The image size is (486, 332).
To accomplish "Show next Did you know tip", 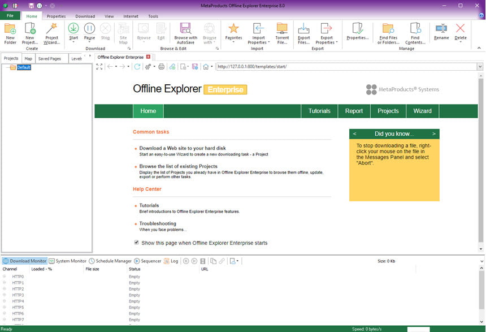I will point(434,133).
